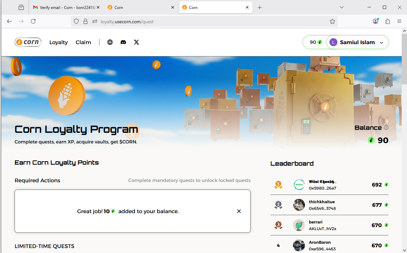407x253 pixels.
Task: Dismiss the Great job notification
Action: (239, 211)
